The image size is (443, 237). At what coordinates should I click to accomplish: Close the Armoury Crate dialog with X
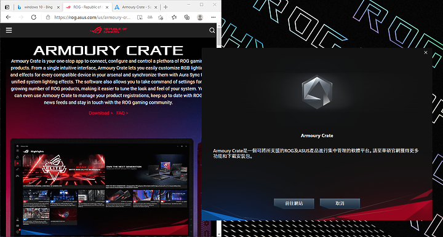[x=426, y=52]
